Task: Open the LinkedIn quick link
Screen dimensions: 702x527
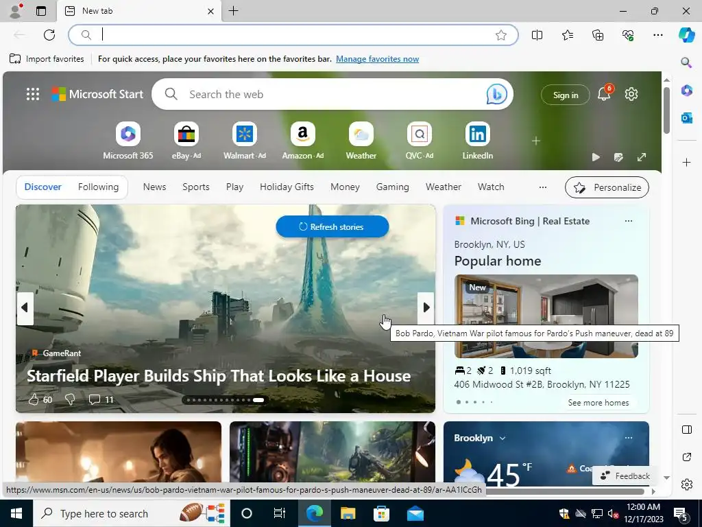Action: [477, 141]
